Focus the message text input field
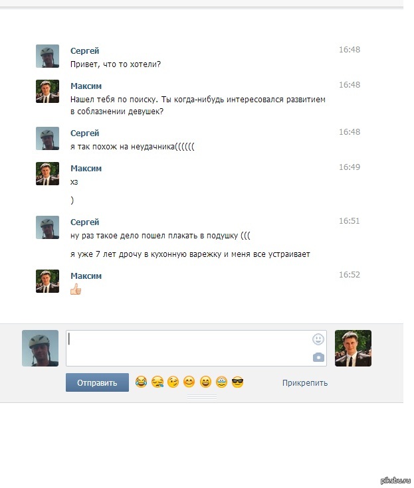Image resolution: width=414 pixels, height=488 pixels. coord(196,349)
